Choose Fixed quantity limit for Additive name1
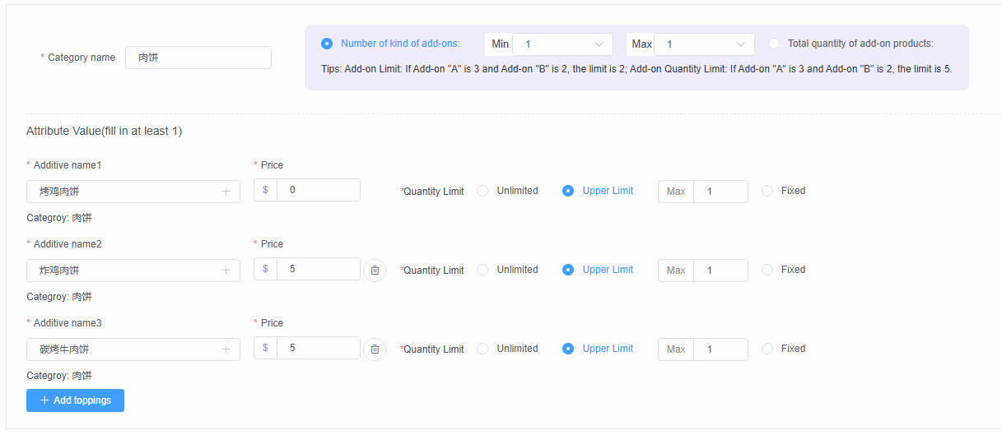The height and width of the screenshot is (435, 1002). (x=767, y=191)
